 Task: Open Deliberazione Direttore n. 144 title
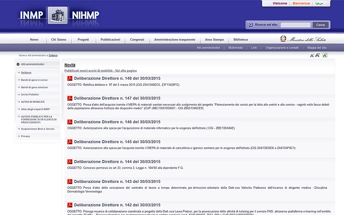click(117, 162)
